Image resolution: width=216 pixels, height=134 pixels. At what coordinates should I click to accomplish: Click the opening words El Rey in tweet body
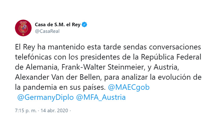pyautogui.click(x=25, y=47)
